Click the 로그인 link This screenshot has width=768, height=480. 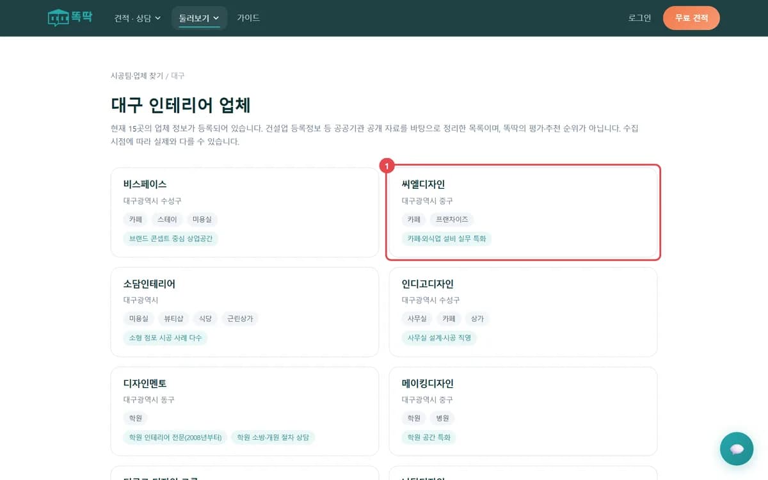pos(639,18)
